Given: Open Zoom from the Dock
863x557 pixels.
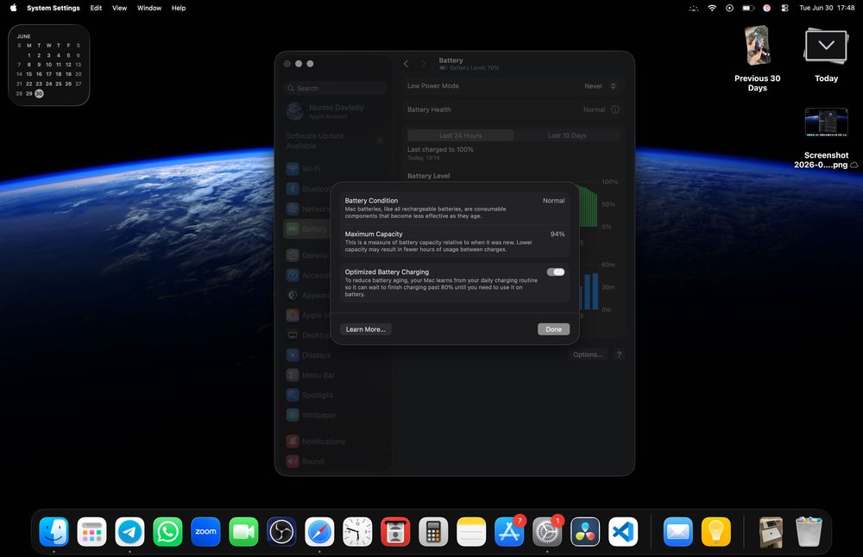Looking at the screenshot, I should point(206,532).
